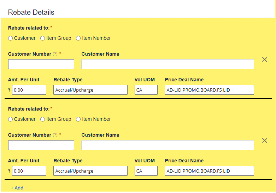Select Customer radio in second rebate block

coord(10,119)
